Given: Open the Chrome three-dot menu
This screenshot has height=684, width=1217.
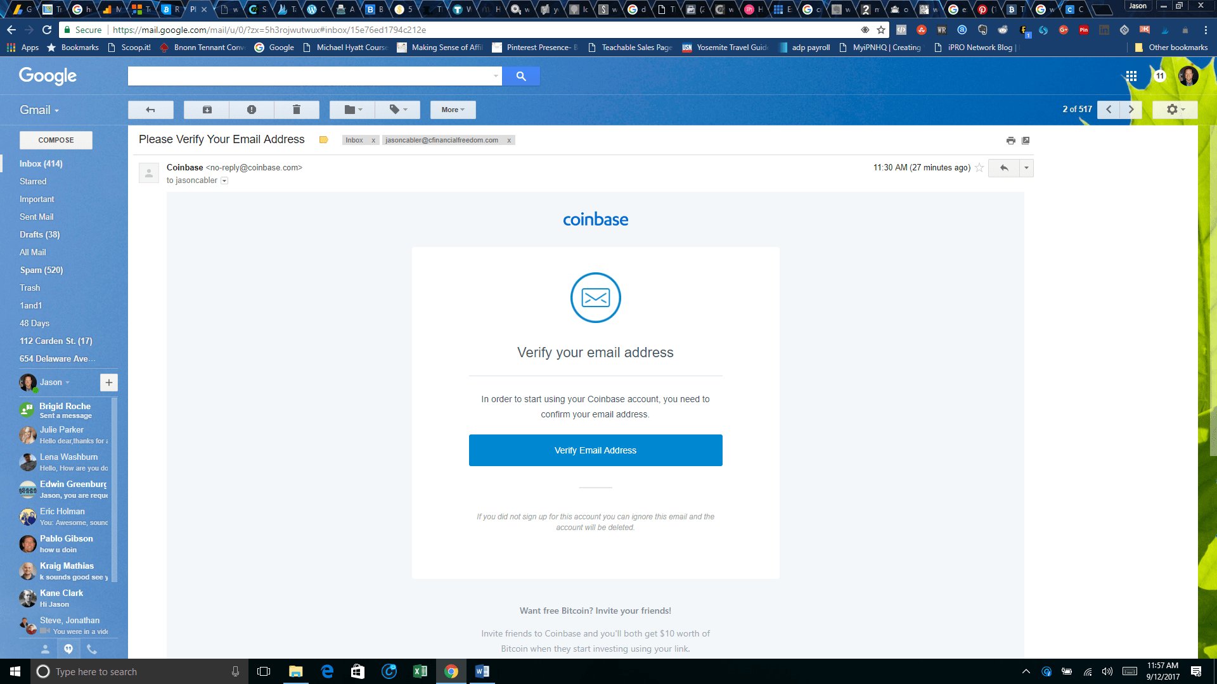Looking at the screenshot, I should 1206,30.
